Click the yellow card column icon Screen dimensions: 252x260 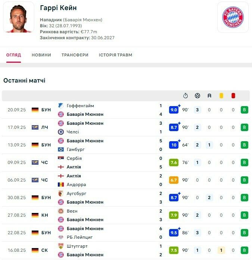point(221,96)
